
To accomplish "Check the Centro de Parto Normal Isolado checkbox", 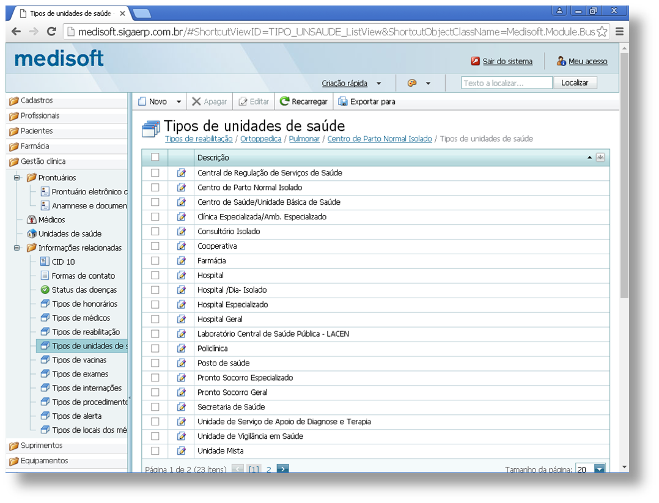I will coord(155,188).
